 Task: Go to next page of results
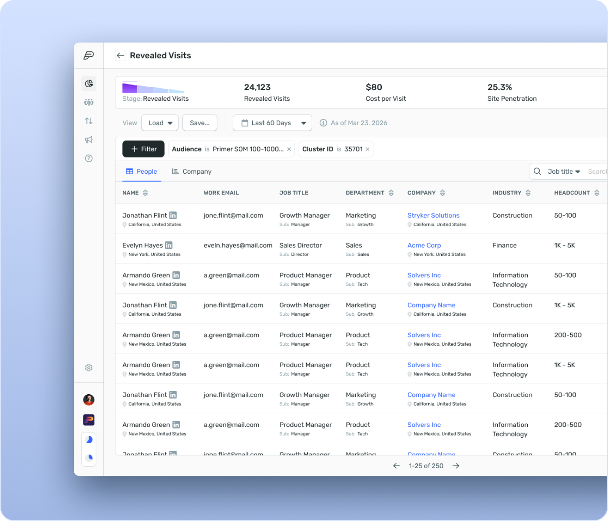coord(456,465)
